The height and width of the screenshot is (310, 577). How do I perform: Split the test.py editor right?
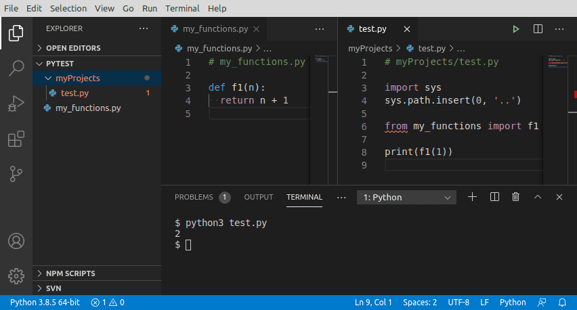[x=538, y=29]
